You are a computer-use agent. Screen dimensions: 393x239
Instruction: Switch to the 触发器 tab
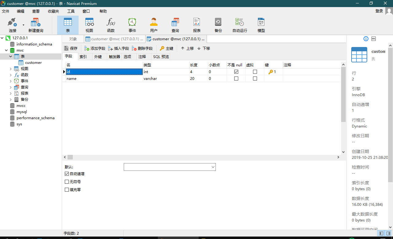[x=115, y=57]
